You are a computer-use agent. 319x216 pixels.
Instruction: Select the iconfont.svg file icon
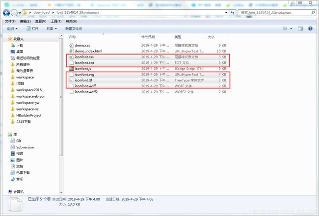point(71,74)
